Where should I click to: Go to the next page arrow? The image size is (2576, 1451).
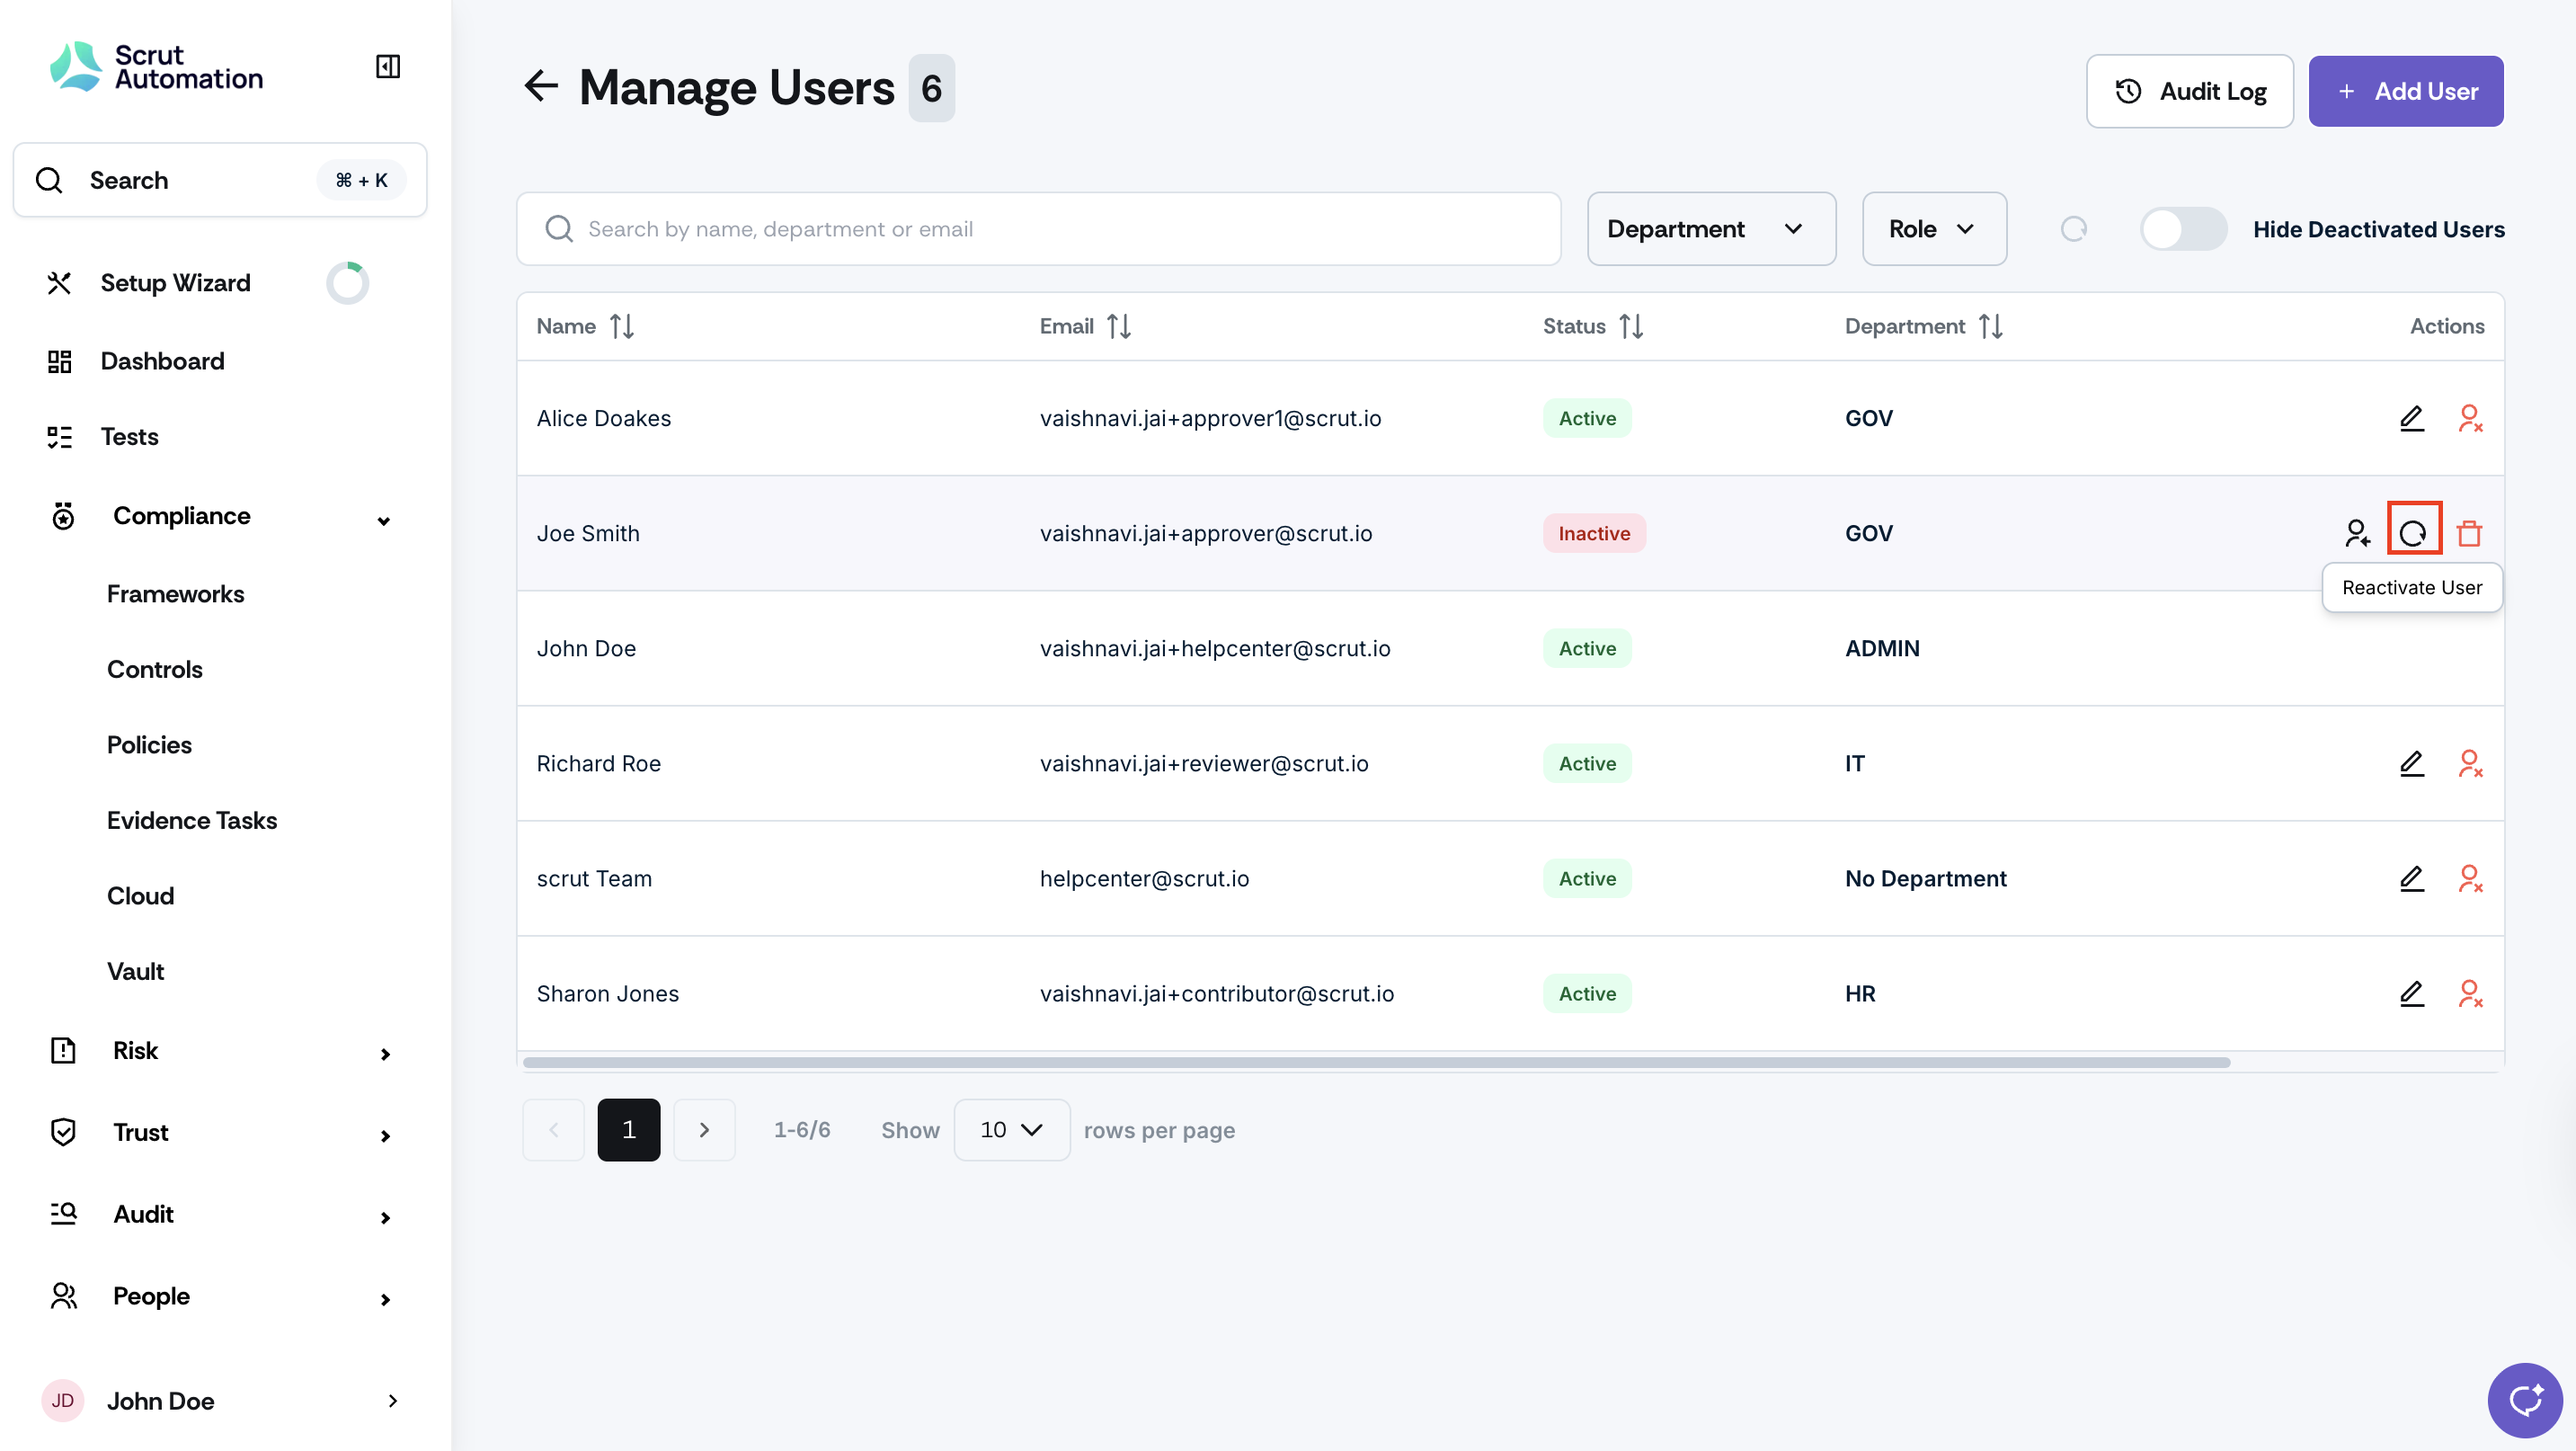[x=704, y=1129]
